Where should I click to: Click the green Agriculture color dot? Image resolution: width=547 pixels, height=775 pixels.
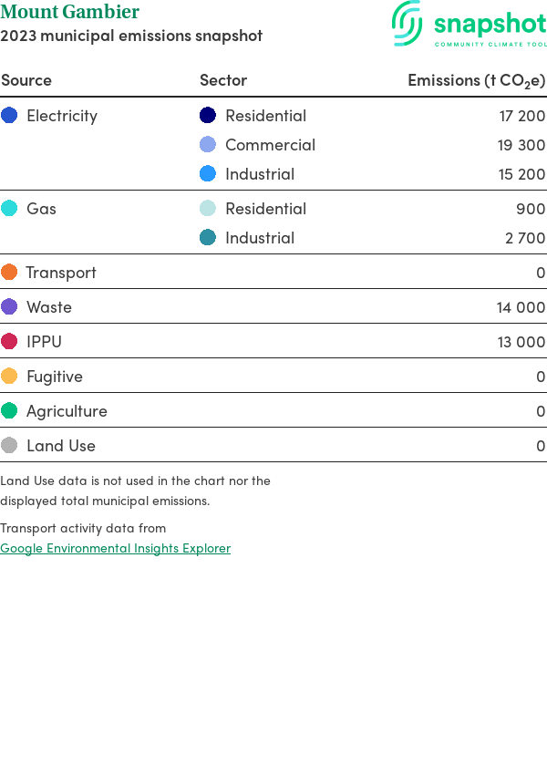[x=9, y=411]
